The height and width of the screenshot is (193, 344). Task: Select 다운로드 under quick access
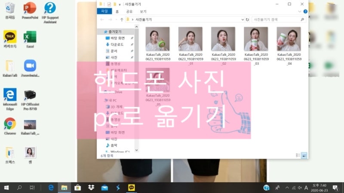click(117, 45)
